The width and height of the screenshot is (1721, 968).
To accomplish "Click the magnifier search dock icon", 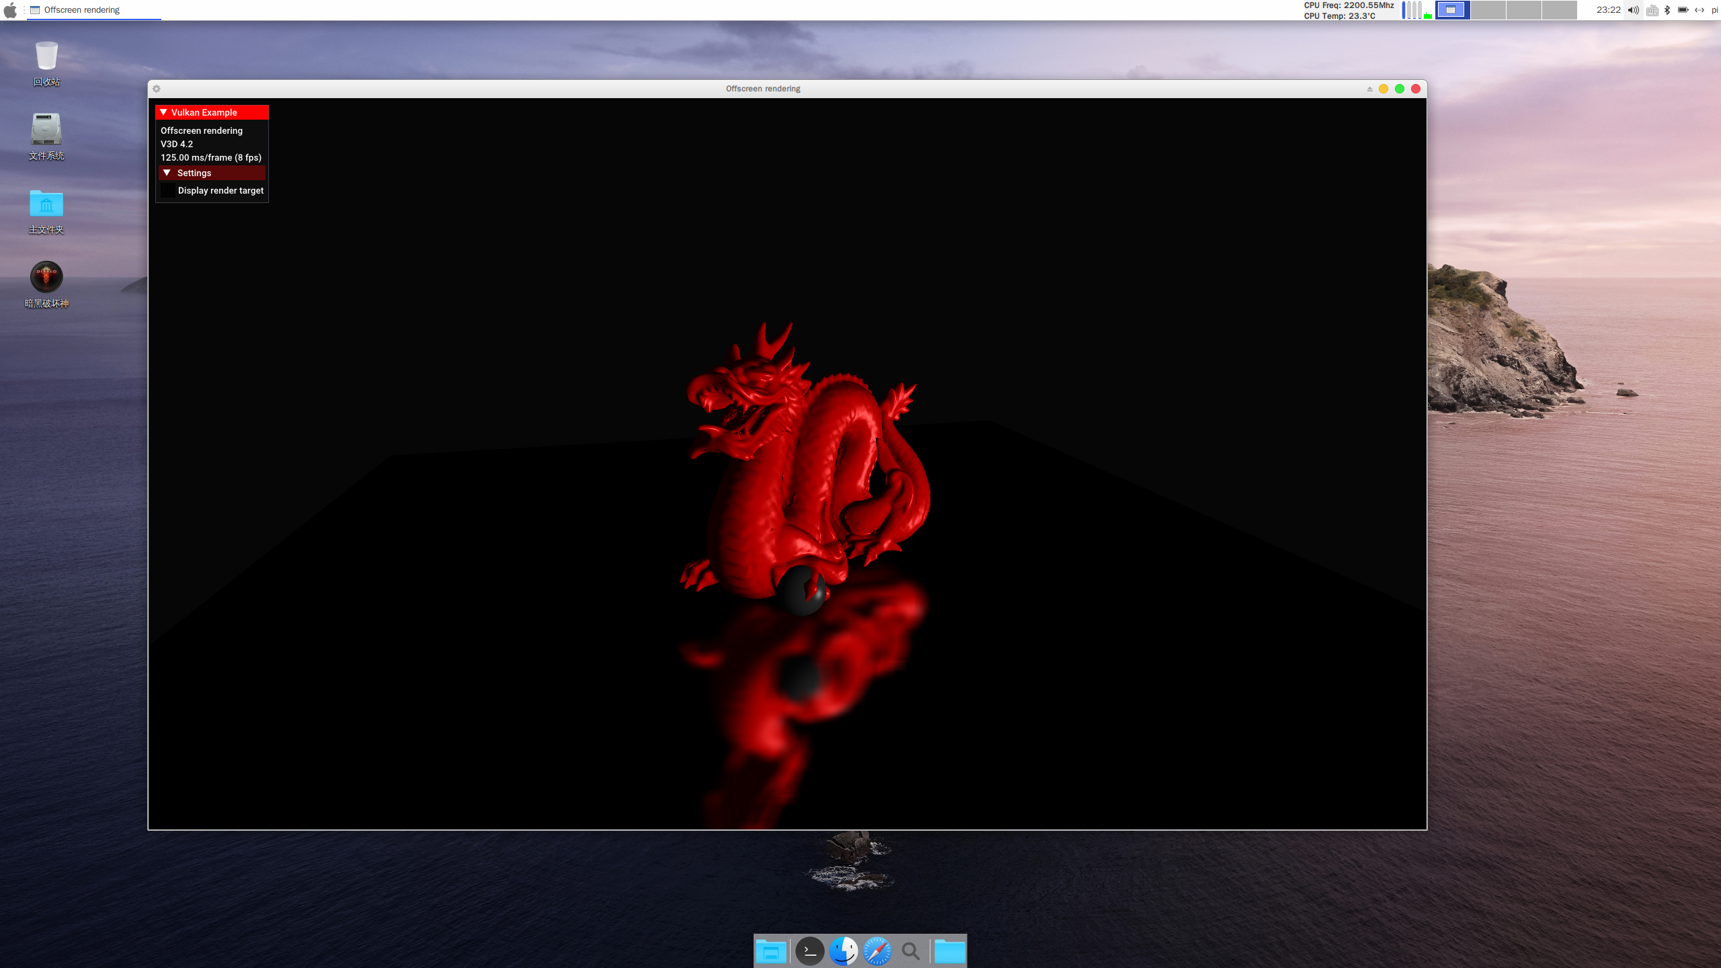I will click(x=911, y=951).
